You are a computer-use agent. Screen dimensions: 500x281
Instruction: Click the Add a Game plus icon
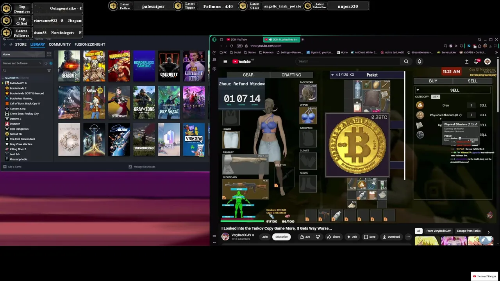(x=5, y=167)
